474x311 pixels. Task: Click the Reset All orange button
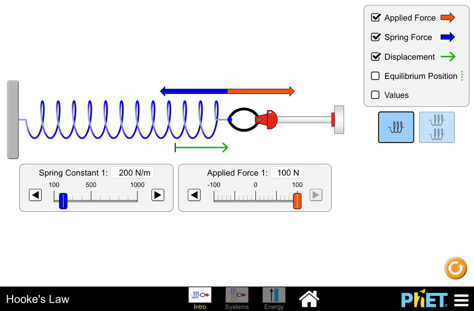[x=455, y=268]
